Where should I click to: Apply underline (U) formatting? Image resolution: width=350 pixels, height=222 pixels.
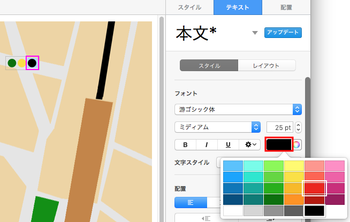(x=228, y=144)
